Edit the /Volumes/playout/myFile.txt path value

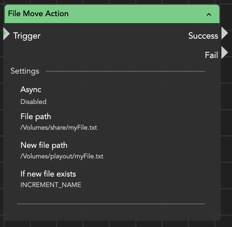pyautogui.click(x=62, y=156)
